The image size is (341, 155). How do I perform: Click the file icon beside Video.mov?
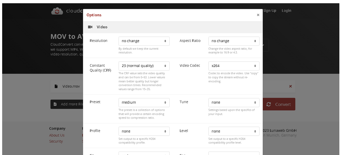pyautogui.click(x=56, y=86)
